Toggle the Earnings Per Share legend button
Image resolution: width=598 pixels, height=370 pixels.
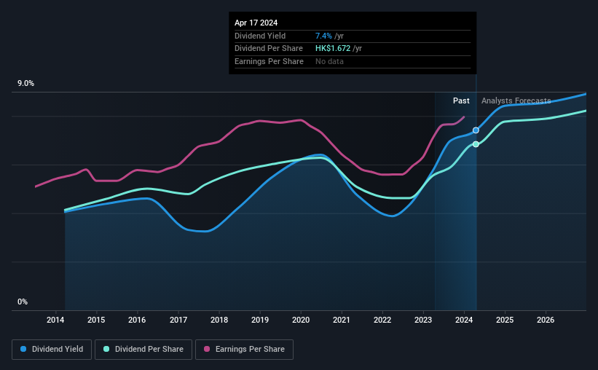(244, 350)
